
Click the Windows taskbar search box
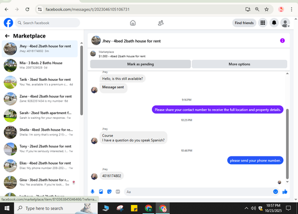(x=56, y=208)
